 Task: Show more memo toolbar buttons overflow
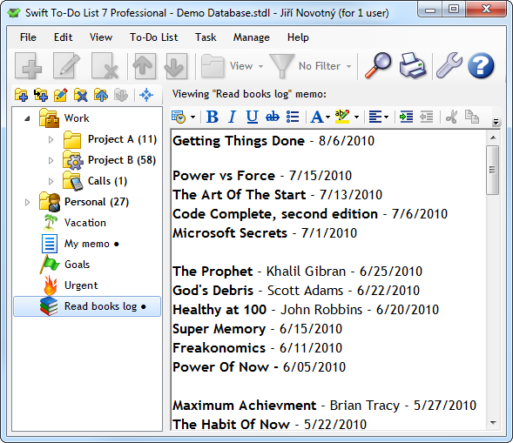tap(496, 122)
